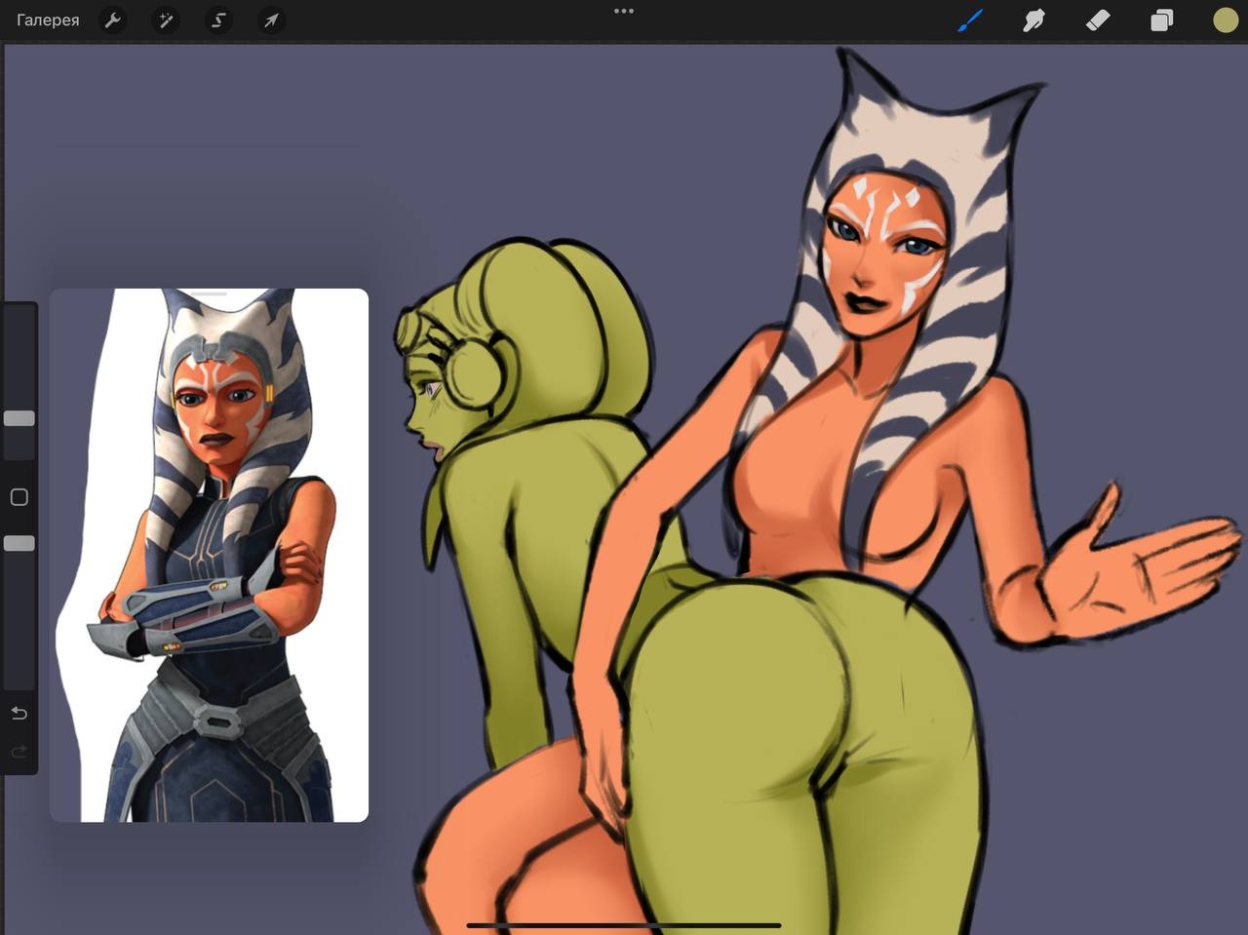Select the Brush paint tool
This screenshot has width=1248, height=935.
pos(970,20)
